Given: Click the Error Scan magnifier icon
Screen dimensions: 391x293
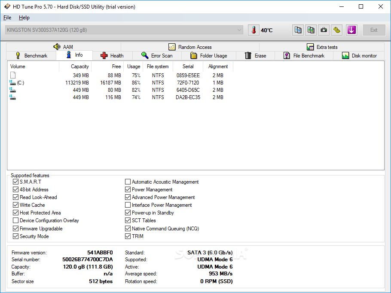Looking at the screenshot, I should coord(145,55).
